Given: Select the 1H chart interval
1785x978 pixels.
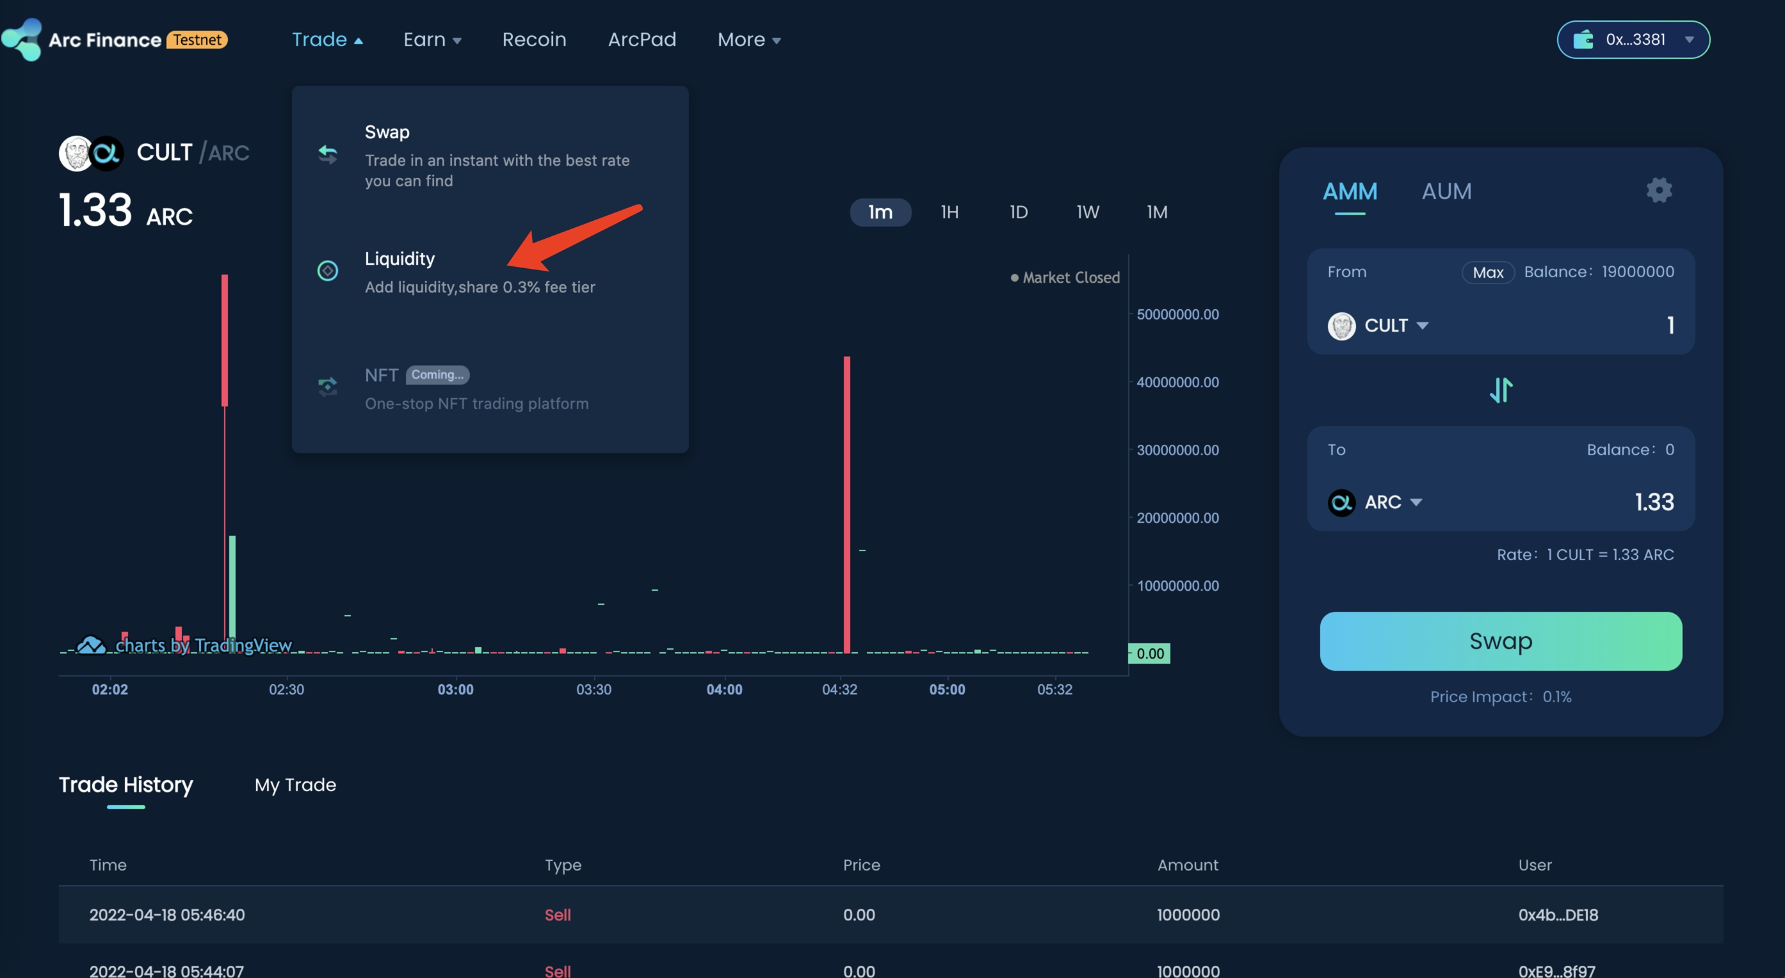Looking at the screenshot, I should pos(949,212).
